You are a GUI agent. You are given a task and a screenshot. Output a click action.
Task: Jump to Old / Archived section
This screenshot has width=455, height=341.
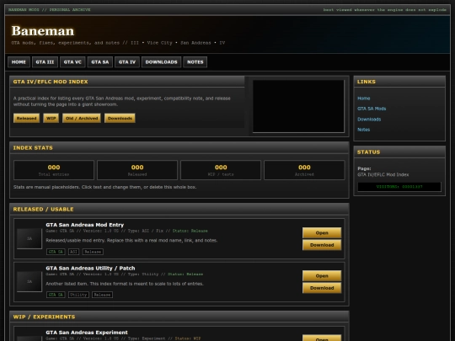click(82, 119)
